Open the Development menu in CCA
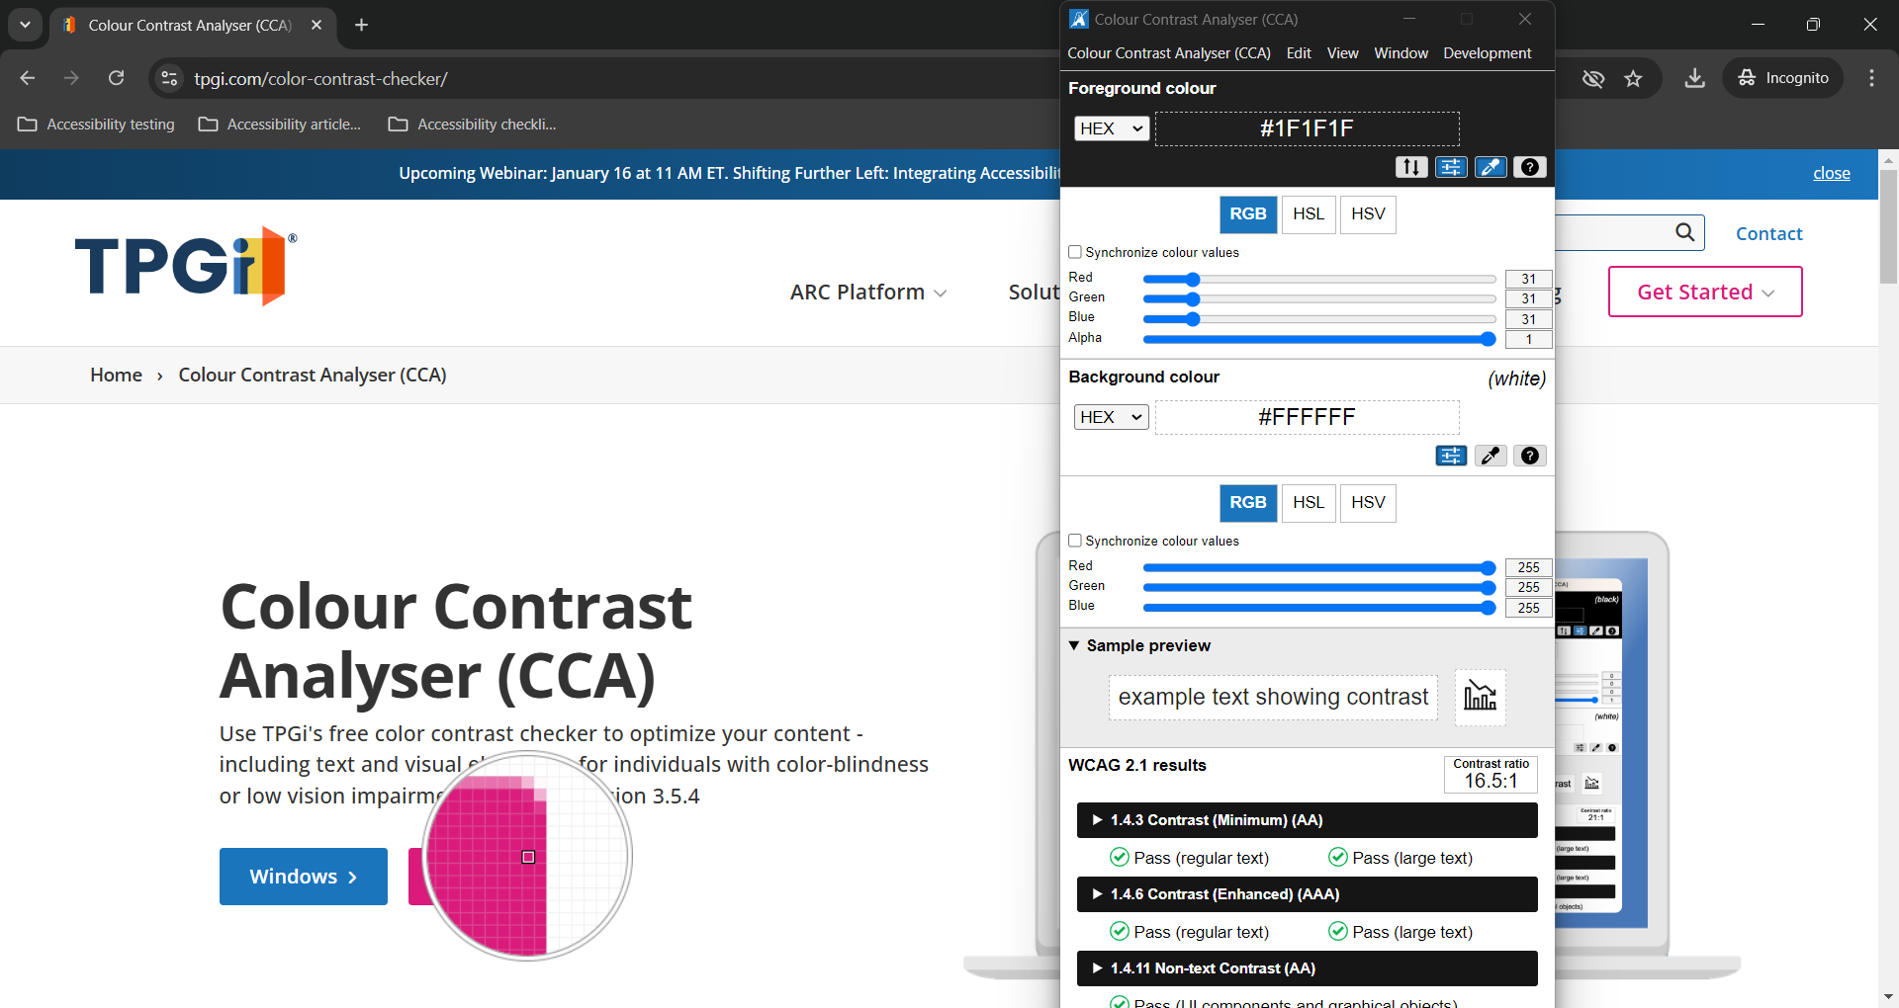Viewport: 1899px width, 1008px height. coord(1487,53)
